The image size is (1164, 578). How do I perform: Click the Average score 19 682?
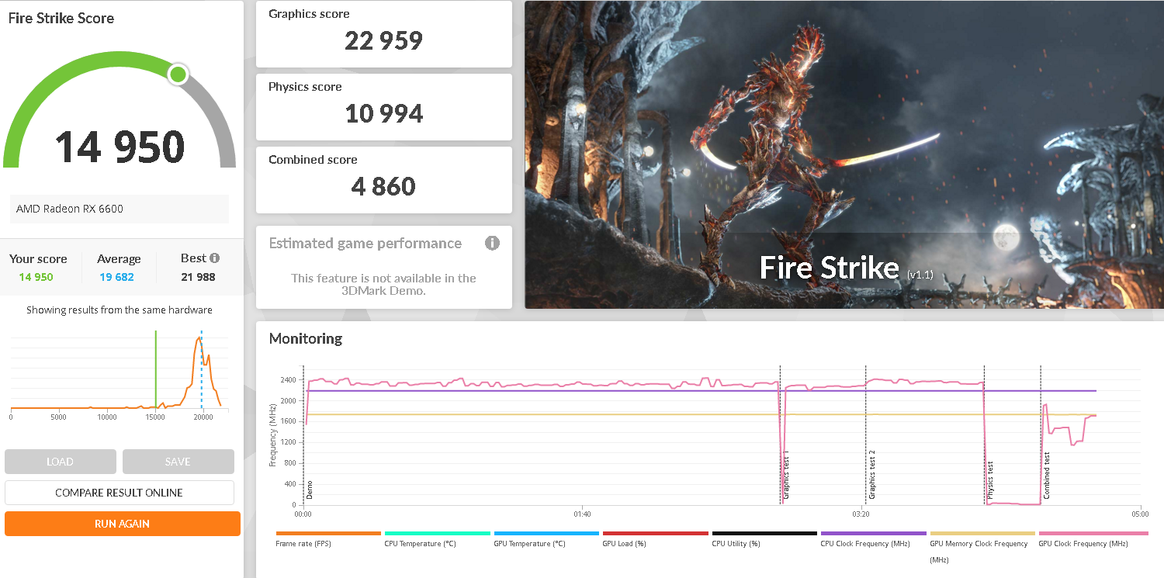pyautogui.click(x=117, y=277)
